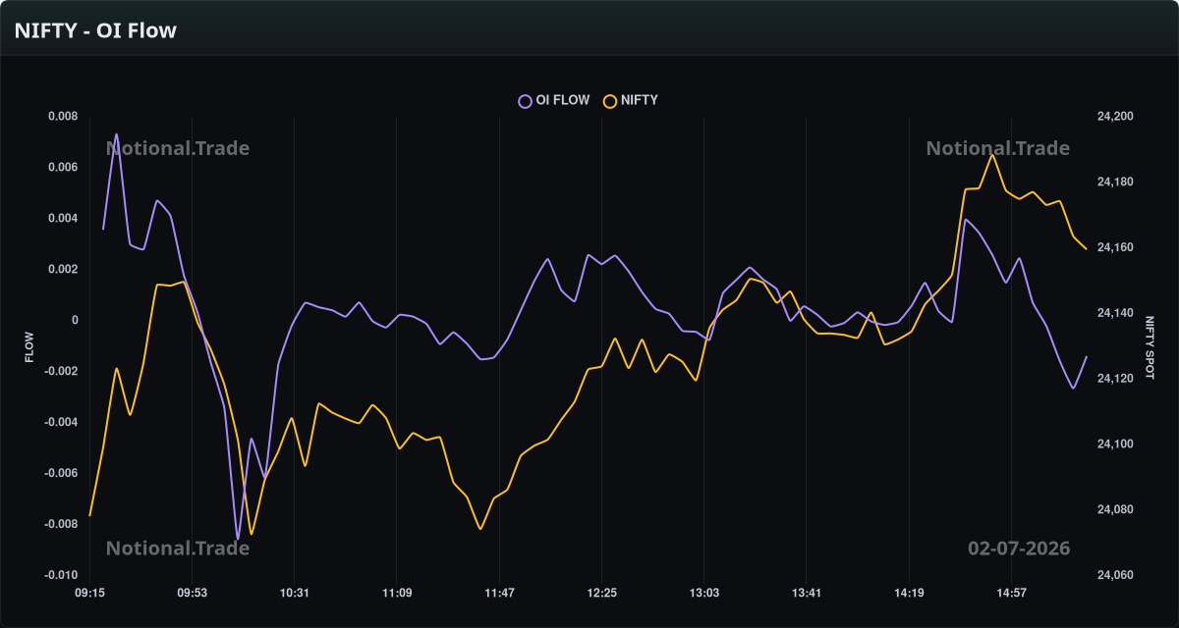This screenshot has height=628, width=1179.
Task: Click the 14:19 time axis label
Action: [x=909, y=593]
